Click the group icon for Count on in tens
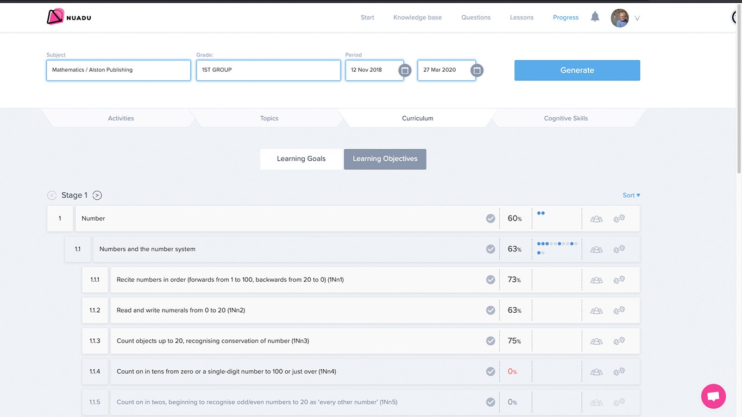 [596, 372]
